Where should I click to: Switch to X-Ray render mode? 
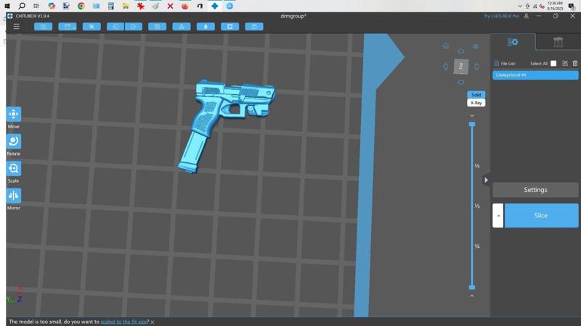[476, 103]
